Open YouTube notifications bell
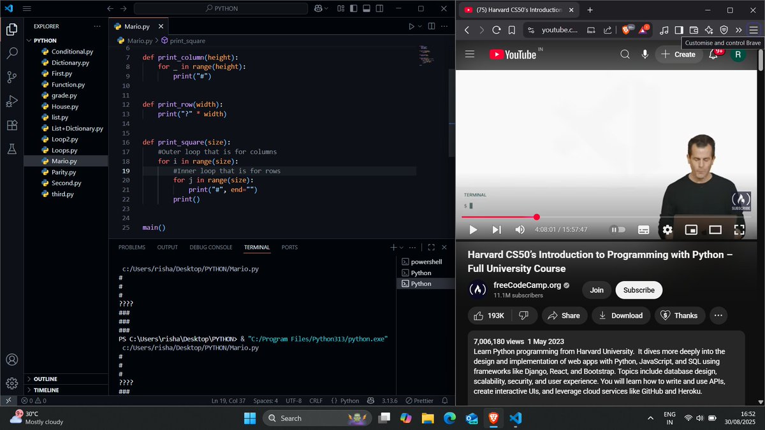 713,54
